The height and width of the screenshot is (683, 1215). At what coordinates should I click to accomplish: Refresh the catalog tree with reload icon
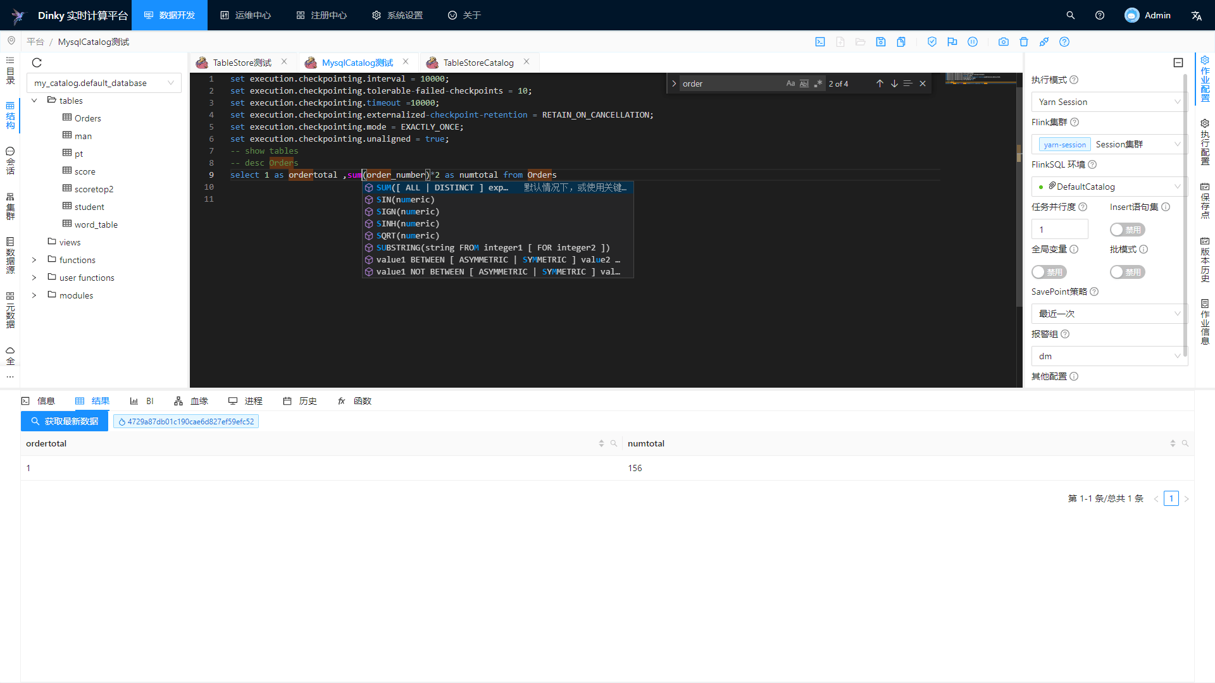click(37, 63)
